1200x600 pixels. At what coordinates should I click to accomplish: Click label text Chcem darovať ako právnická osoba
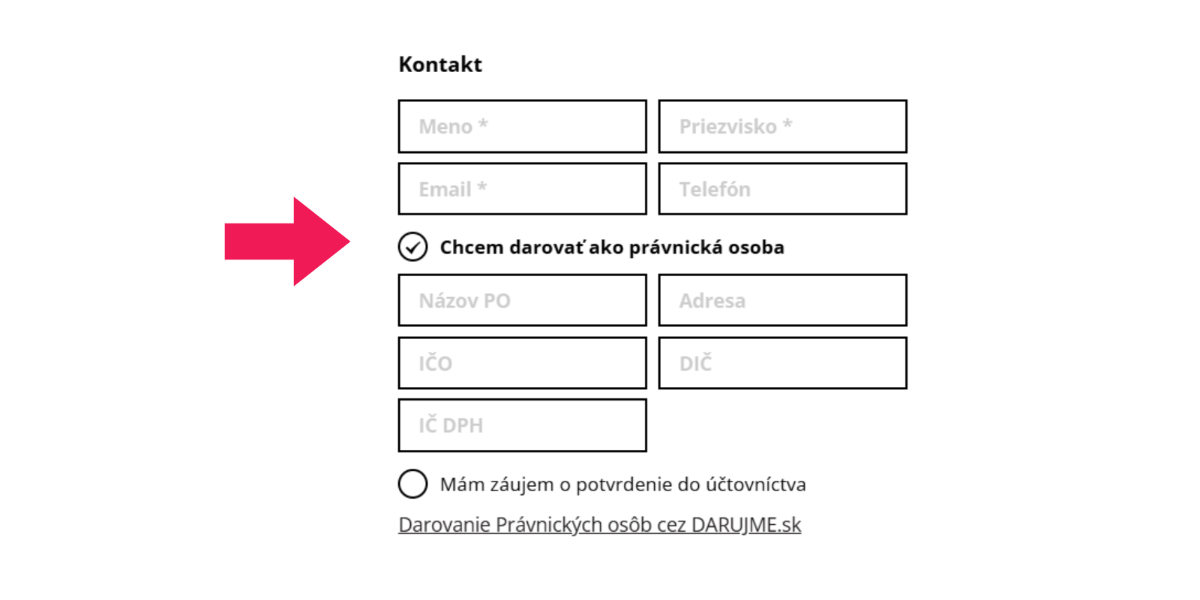612,247
